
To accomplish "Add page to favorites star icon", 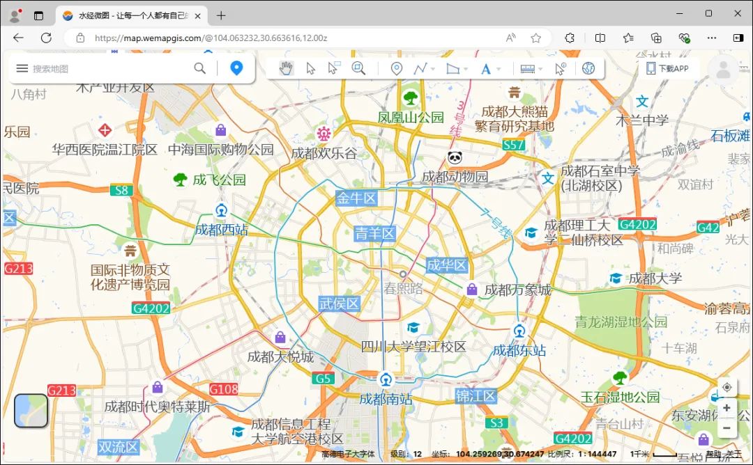I will click(x=536, y=38).
